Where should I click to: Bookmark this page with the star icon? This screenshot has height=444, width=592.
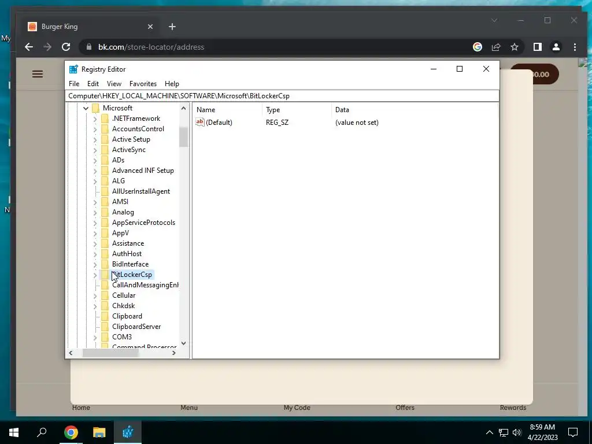click(514, 47)
